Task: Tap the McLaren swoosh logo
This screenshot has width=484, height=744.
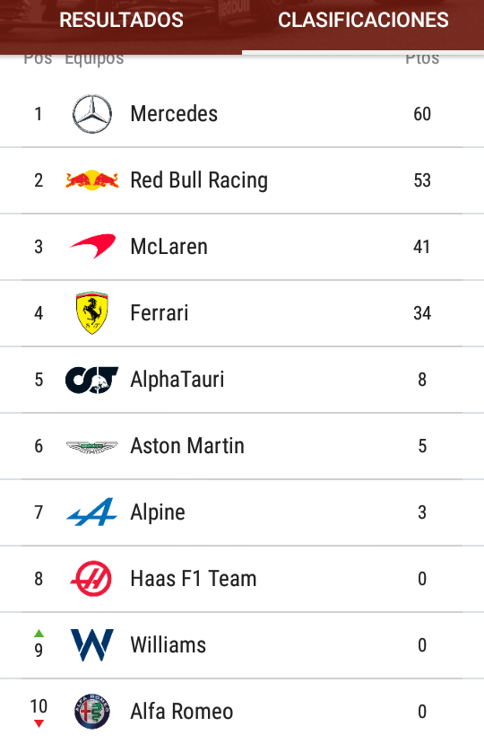Action: pyautogui.click(x=92, y=246)
